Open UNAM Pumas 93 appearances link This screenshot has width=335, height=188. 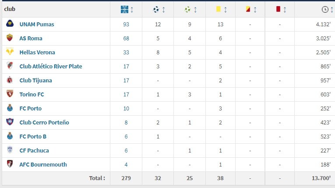click(x=126, y=25)
